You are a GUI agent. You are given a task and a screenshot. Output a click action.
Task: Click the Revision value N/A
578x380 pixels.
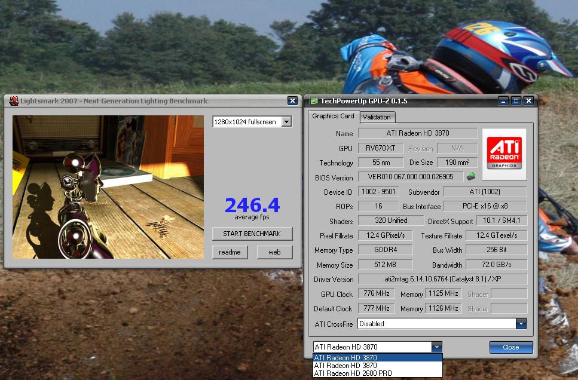(457, 148)
